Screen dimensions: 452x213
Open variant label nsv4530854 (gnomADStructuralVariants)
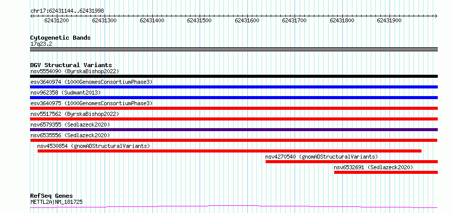coord(93,146)
